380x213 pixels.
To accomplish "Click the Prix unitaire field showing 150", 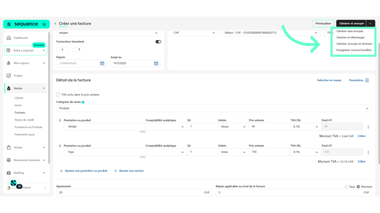I will coord(270,152).
